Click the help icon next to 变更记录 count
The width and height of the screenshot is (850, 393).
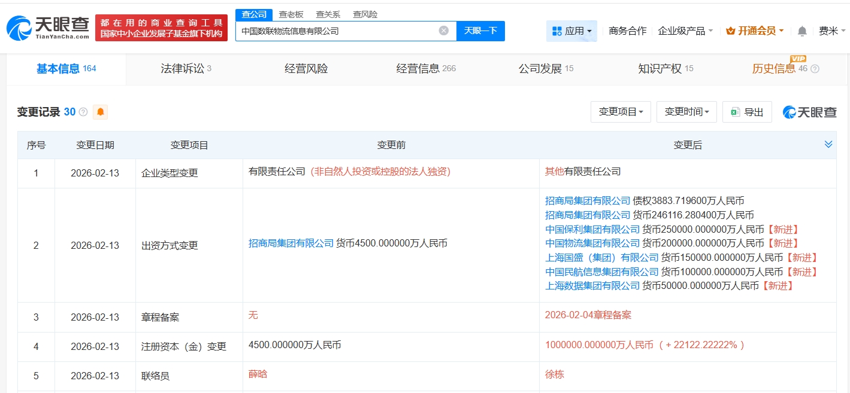pyautogui.click(x=83, y=112)
